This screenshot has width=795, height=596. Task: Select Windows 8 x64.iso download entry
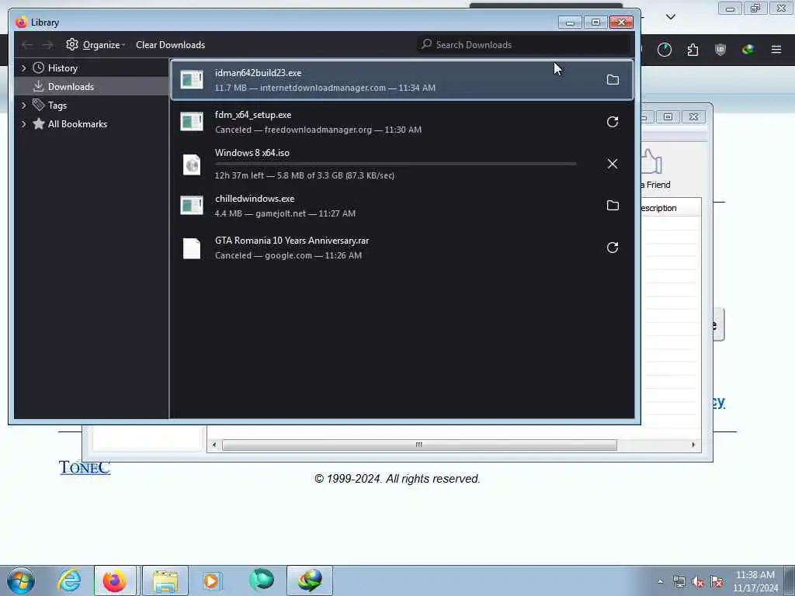click(x=401, y=164)
